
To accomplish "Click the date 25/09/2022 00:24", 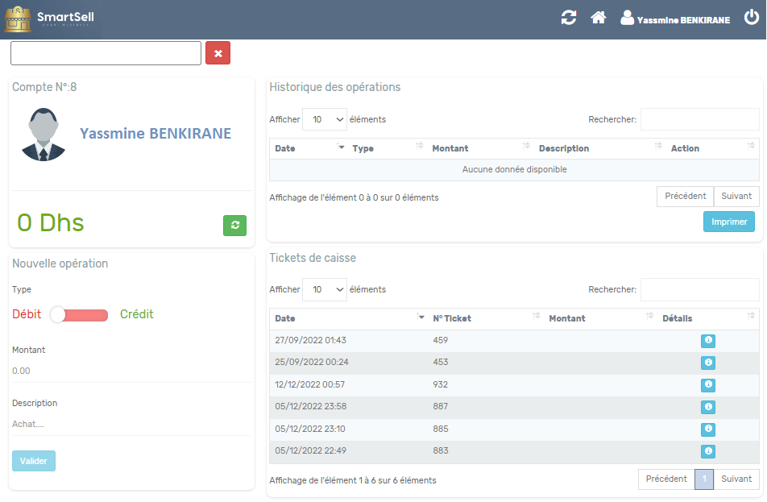I will [312, 362].
